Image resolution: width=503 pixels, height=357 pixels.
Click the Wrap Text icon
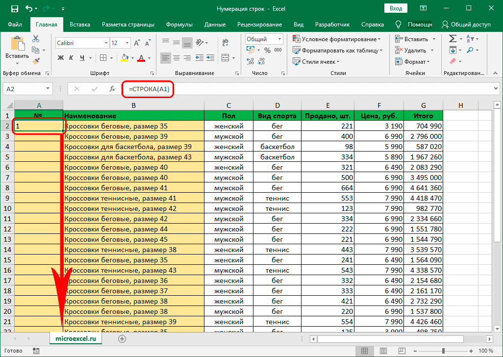click(x=226, y=42)
